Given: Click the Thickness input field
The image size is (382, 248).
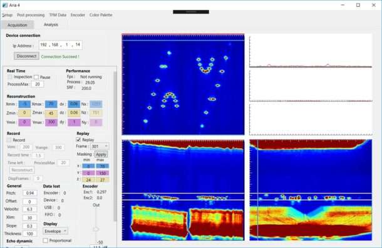Looking at the screenshot, I should (30, 234).
